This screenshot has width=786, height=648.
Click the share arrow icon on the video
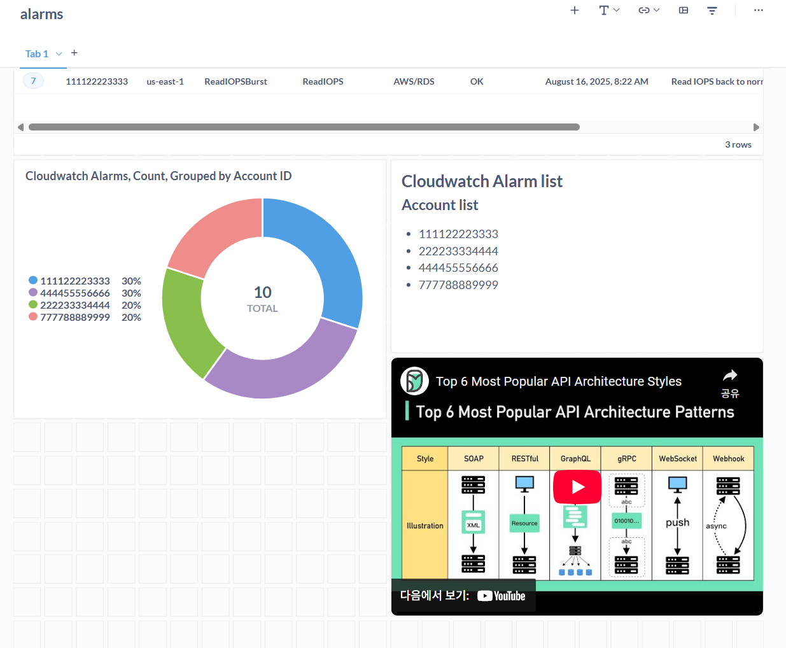[730, 376]
